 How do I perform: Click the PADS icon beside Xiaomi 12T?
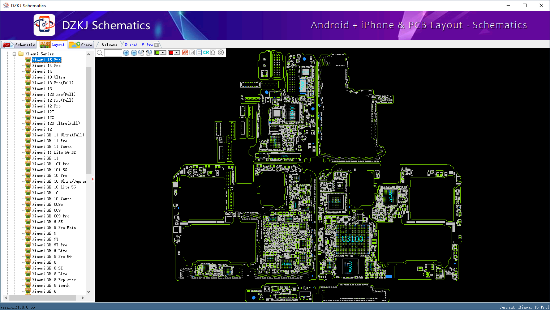(28, 112)
